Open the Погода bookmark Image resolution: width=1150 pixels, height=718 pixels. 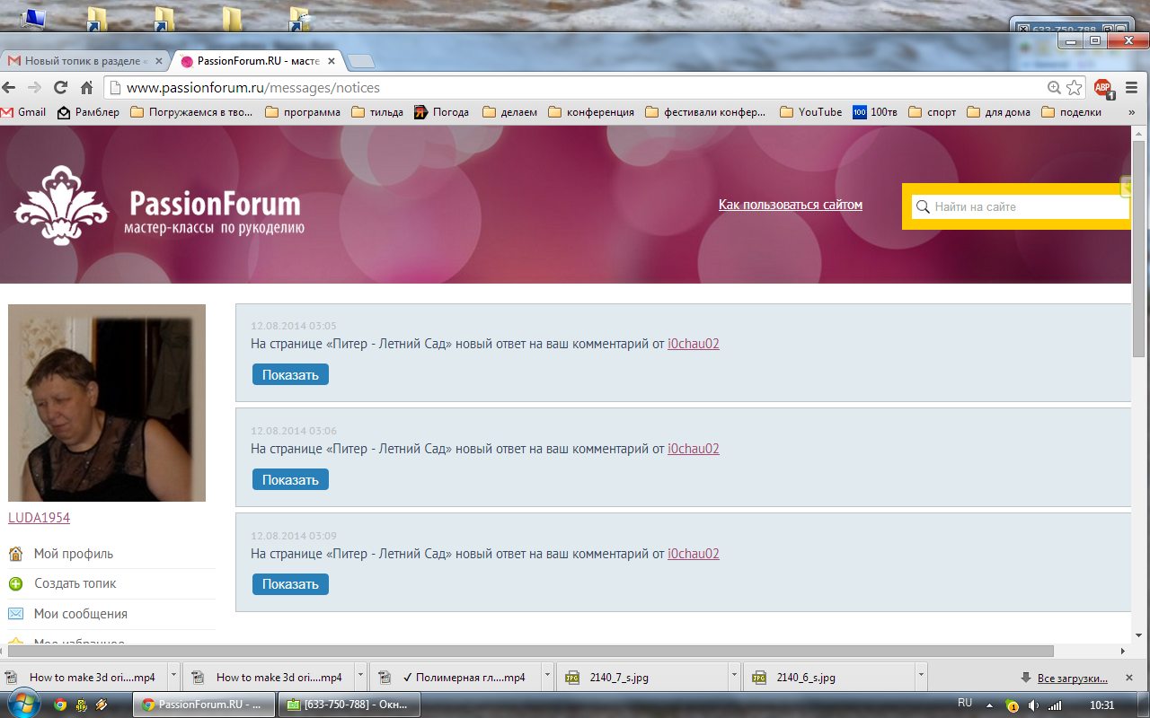[441, 112]
